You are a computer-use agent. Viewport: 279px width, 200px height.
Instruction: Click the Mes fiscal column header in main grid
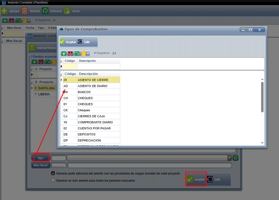coord(14,28)
